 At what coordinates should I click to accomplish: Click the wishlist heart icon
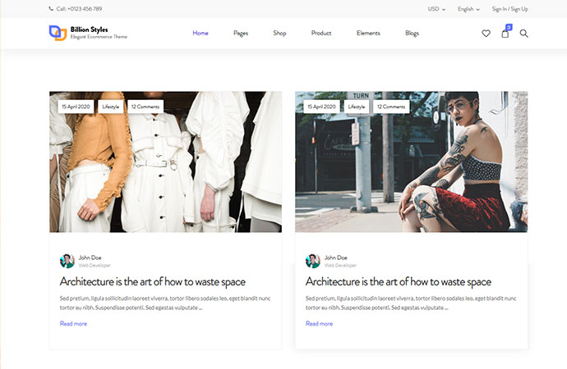pos(486,34)
